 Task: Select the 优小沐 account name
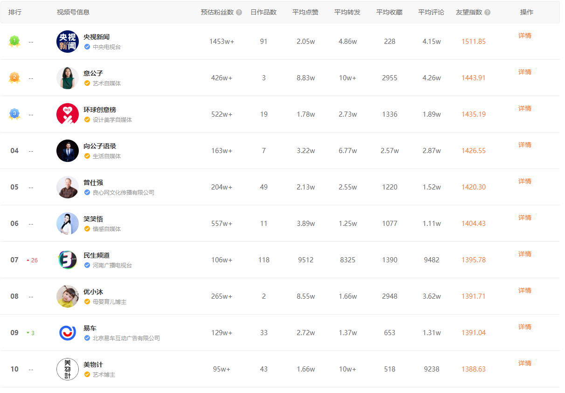[93, 292]
